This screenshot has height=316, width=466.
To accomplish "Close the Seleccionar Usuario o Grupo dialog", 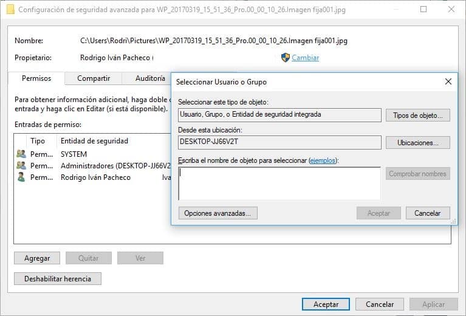I will click(448, 81).
